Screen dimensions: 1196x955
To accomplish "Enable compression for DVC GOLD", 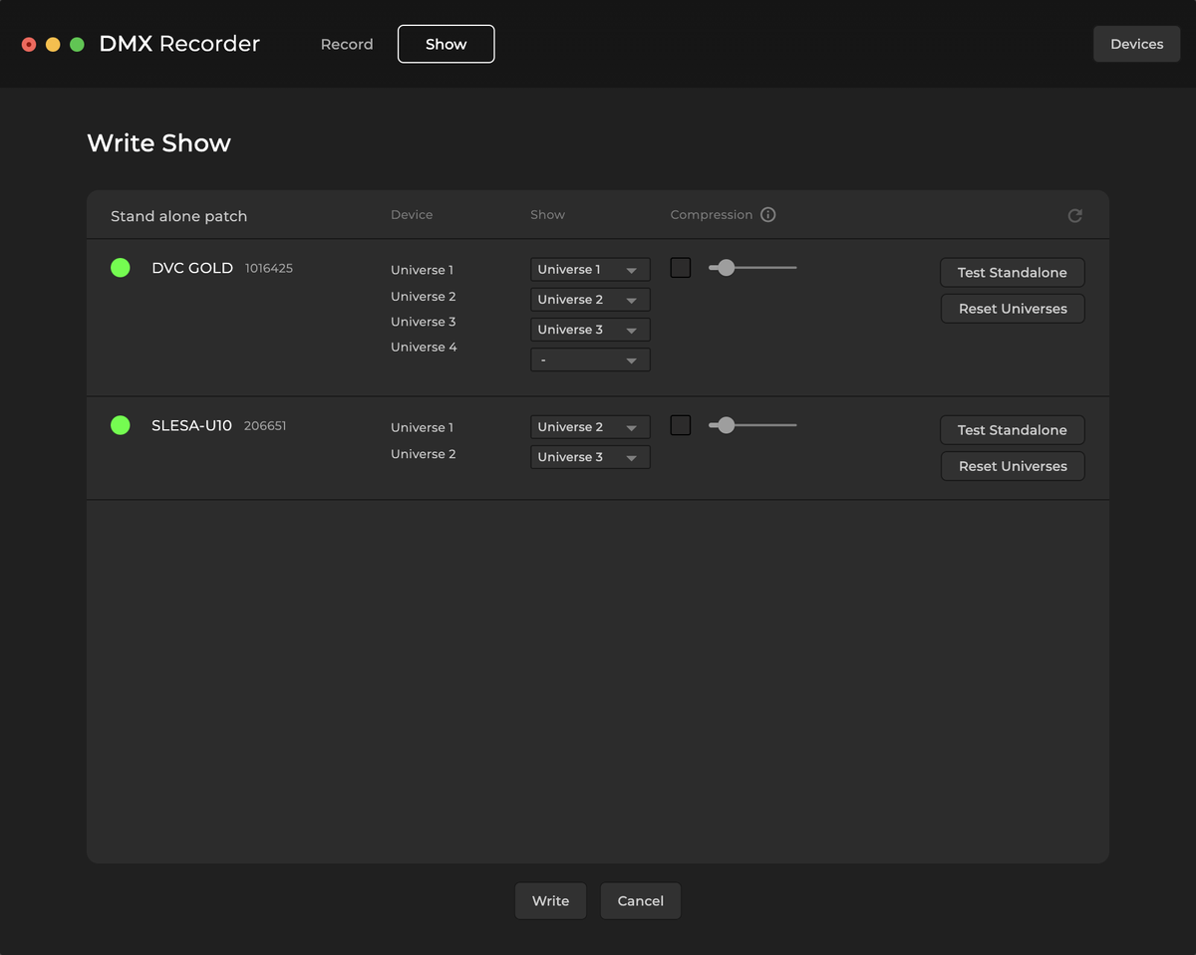I will pos(681,268).
